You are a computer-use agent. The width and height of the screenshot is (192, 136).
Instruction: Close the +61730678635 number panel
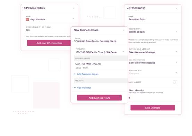click(x=177, y=9)
